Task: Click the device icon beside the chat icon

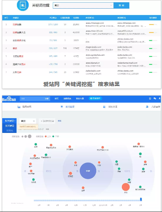Action: (x=150, y=98)
